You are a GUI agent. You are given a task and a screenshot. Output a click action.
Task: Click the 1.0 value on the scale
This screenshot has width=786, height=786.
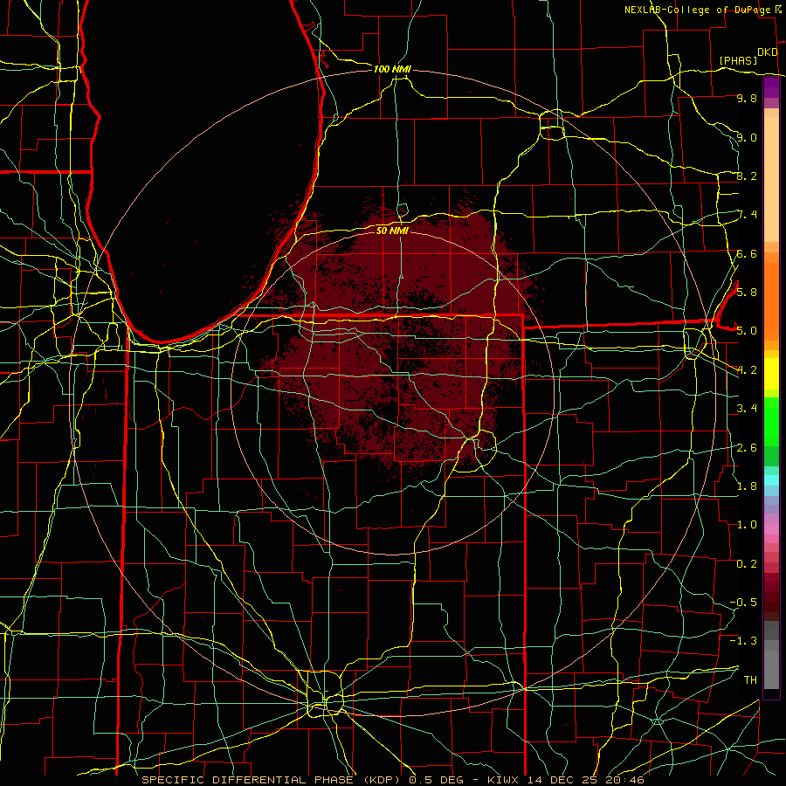[747, 524]
